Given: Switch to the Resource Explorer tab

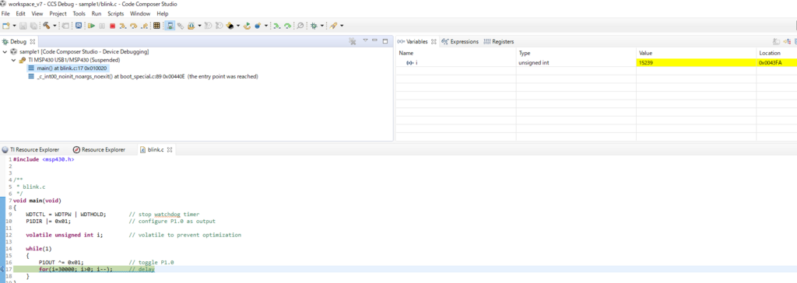Looking at the screenshot, I should tap(99, 150).
